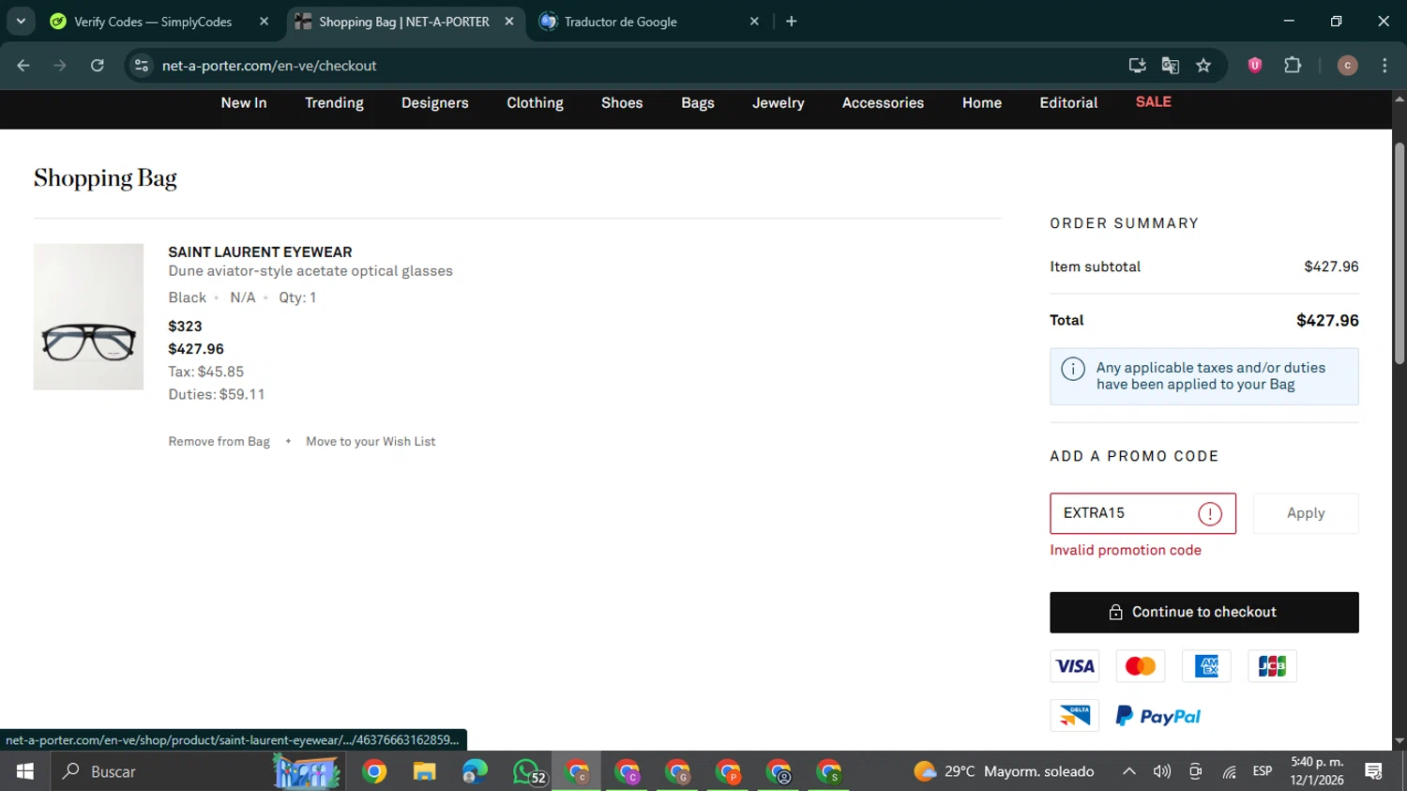The width and height of the screenshot is (1407, 791).
Task: Click the JCB payment icon
Action: 1272,666
